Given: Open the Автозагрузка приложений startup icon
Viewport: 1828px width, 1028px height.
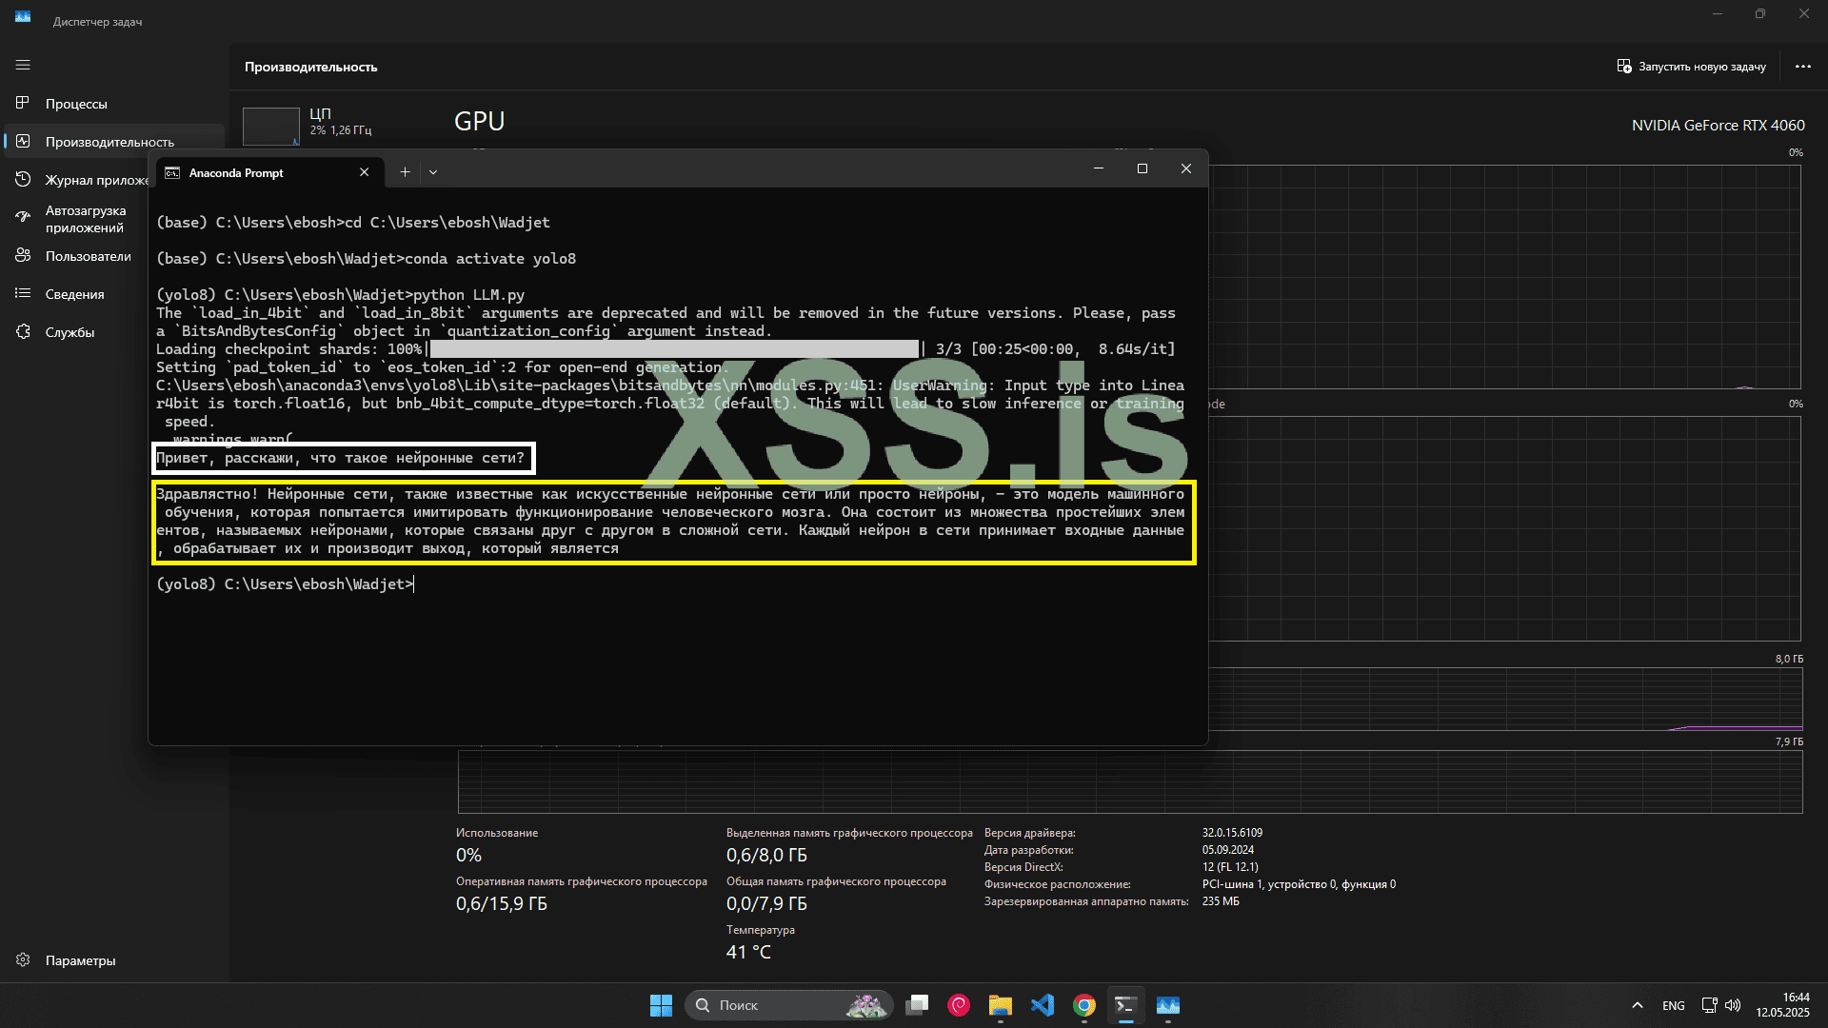Looking at the screenshot, I should [23, 218].
